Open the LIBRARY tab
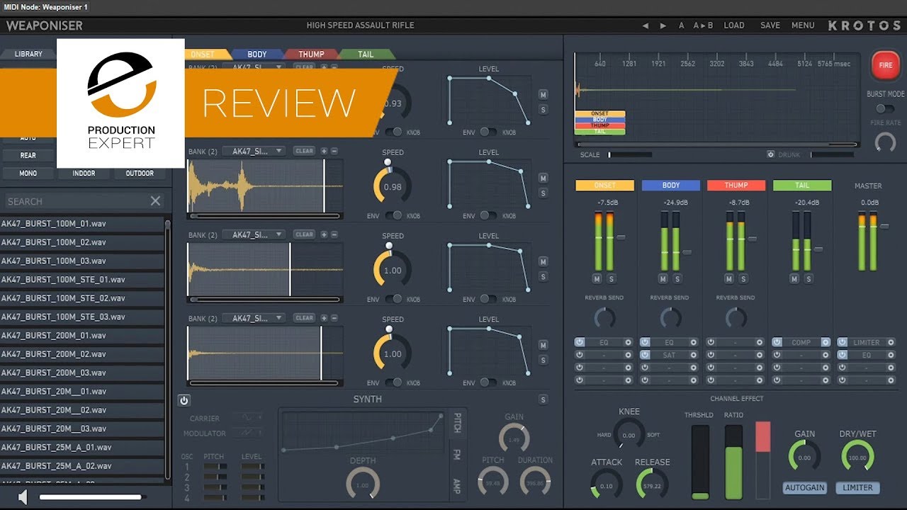The height and width of the screenshot is (510, 907). click(x=28, y=54)
